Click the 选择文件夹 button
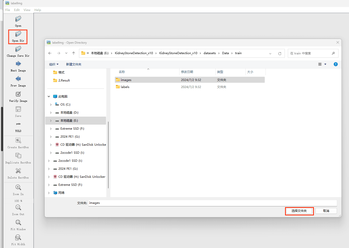Screen dimensions: 349x248 pos(299,211)
